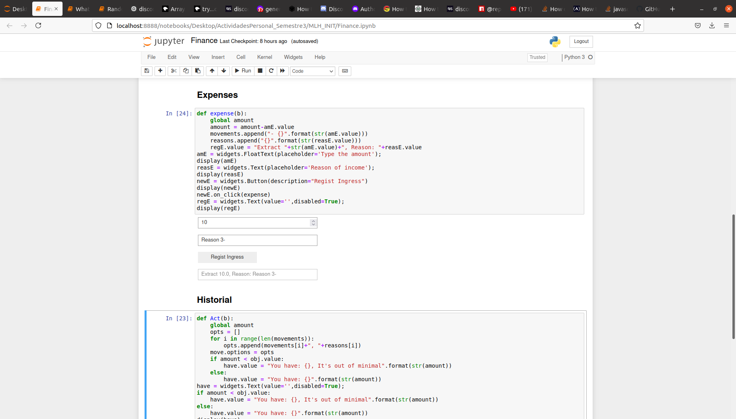The width and height of the screenshot is (736, 419).
Task: Open the Kernel menu
Action: coord(265,57)
